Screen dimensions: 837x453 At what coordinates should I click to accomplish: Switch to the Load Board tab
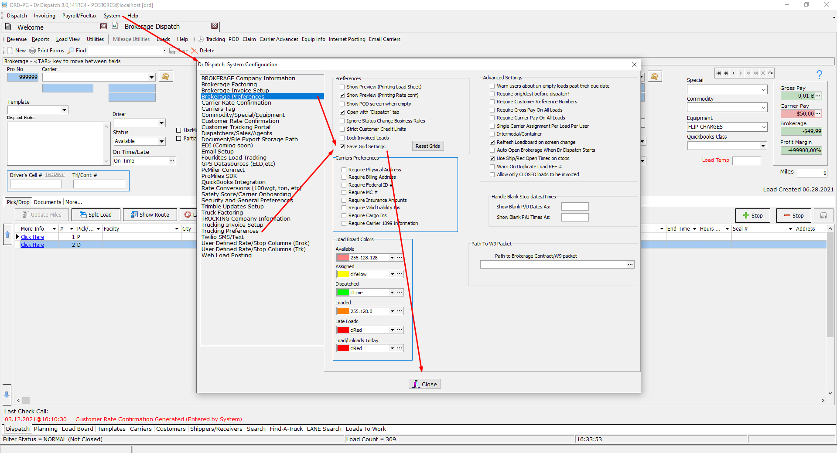point(77,429)
